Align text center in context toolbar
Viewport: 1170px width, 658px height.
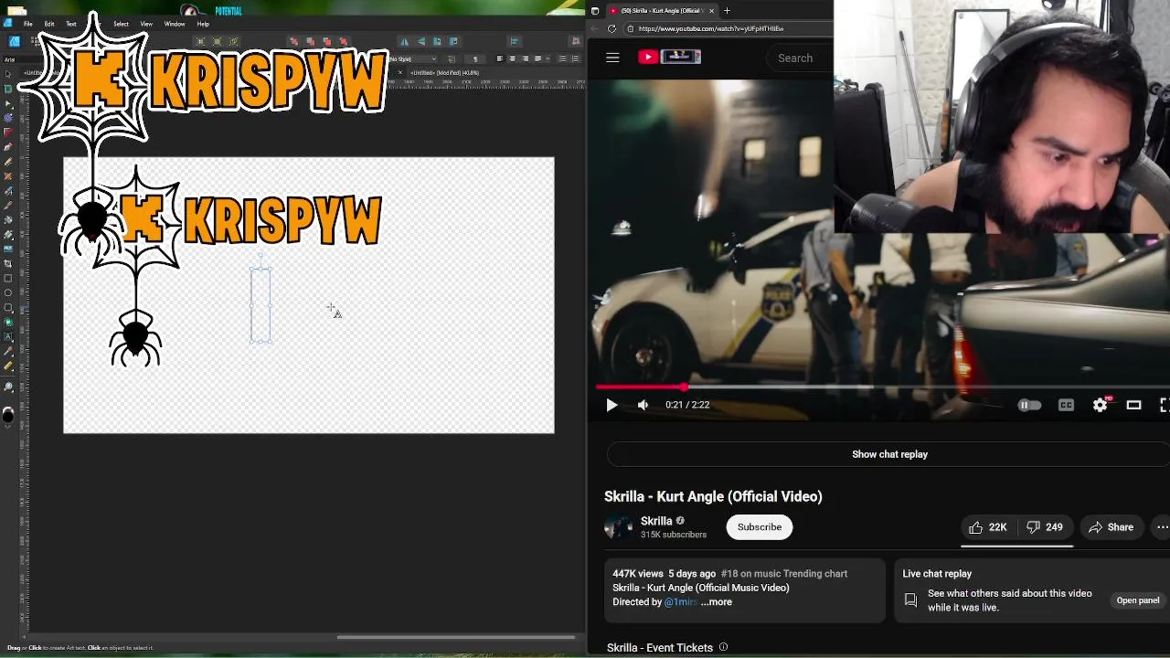point(512,58)
